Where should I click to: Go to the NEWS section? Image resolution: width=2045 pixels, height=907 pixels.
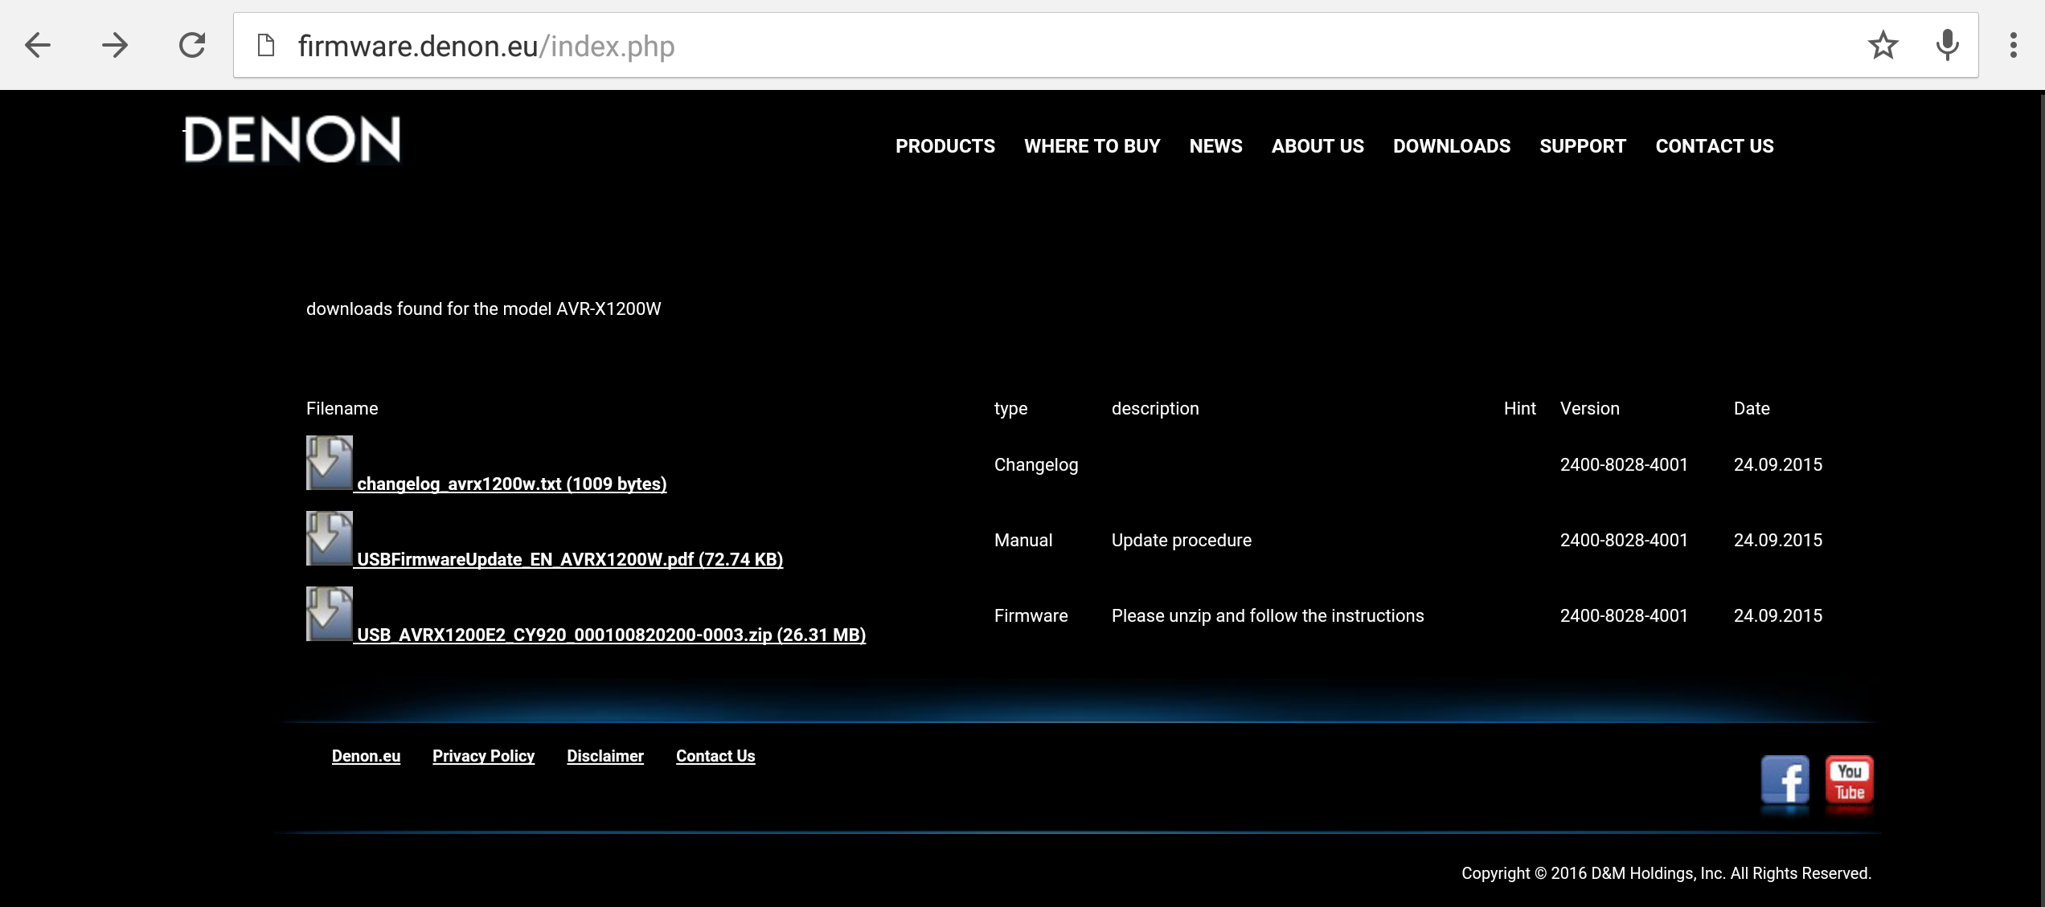click(x=1215, y=146)
